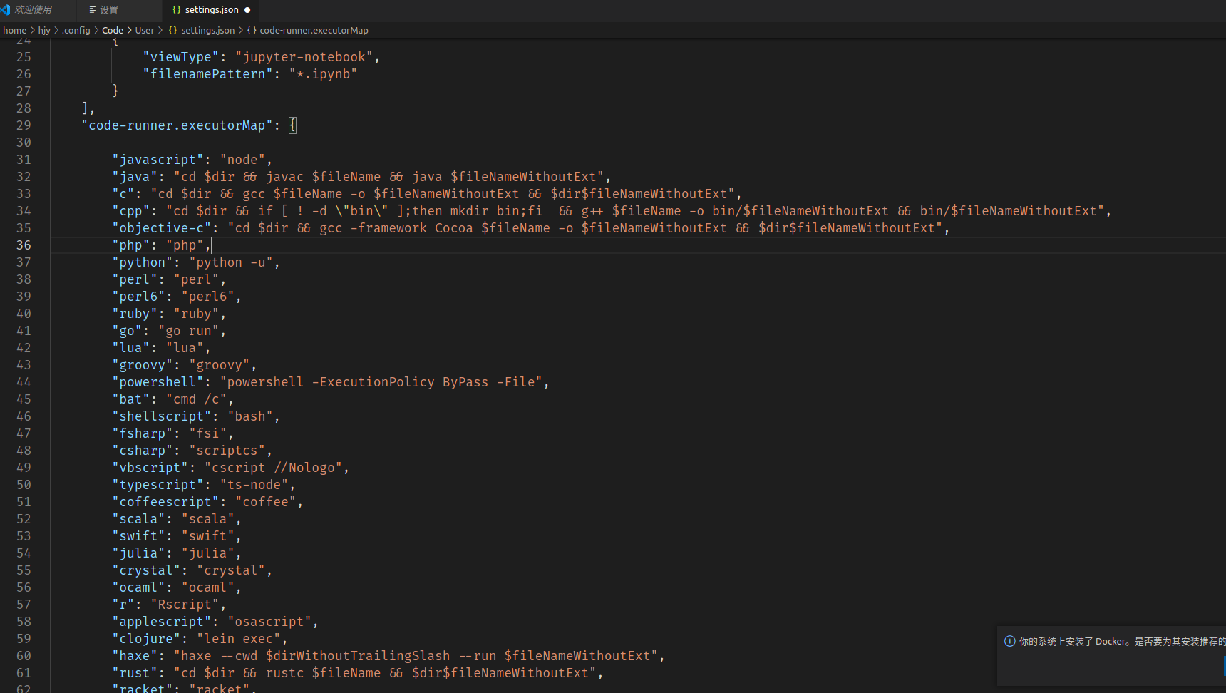Image resolution: width=1226 pixels, height=693 pixels.
Task: Click the info icon in Docker notification
Action: click(1009, 641)
